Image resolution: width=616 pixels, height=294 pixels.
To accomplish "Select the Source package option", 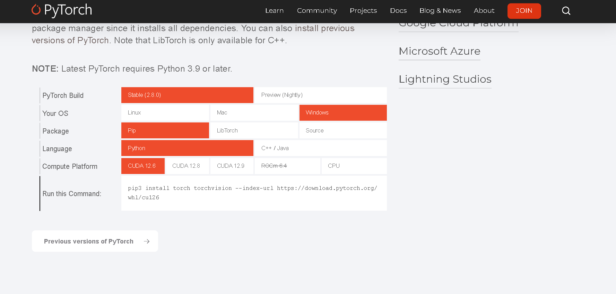I will click(343, 130).
